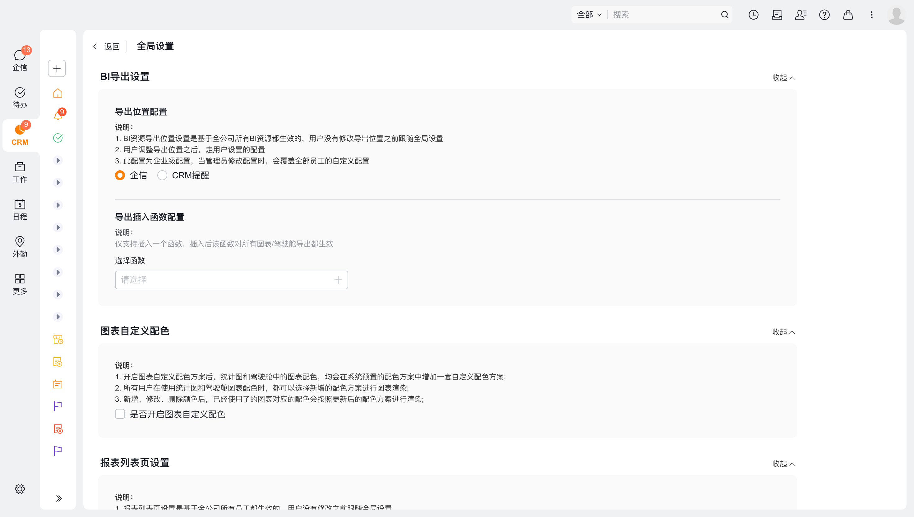
Task: Click the 返回 back link
Action: pyautogui.click(x=107, y=47)
